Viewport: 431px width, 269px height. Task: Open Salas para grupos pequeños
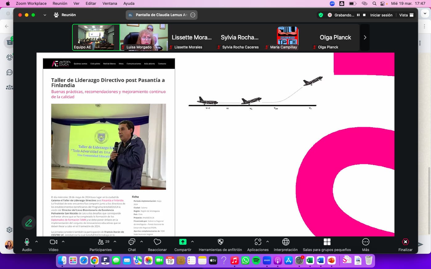coord(327,245)
